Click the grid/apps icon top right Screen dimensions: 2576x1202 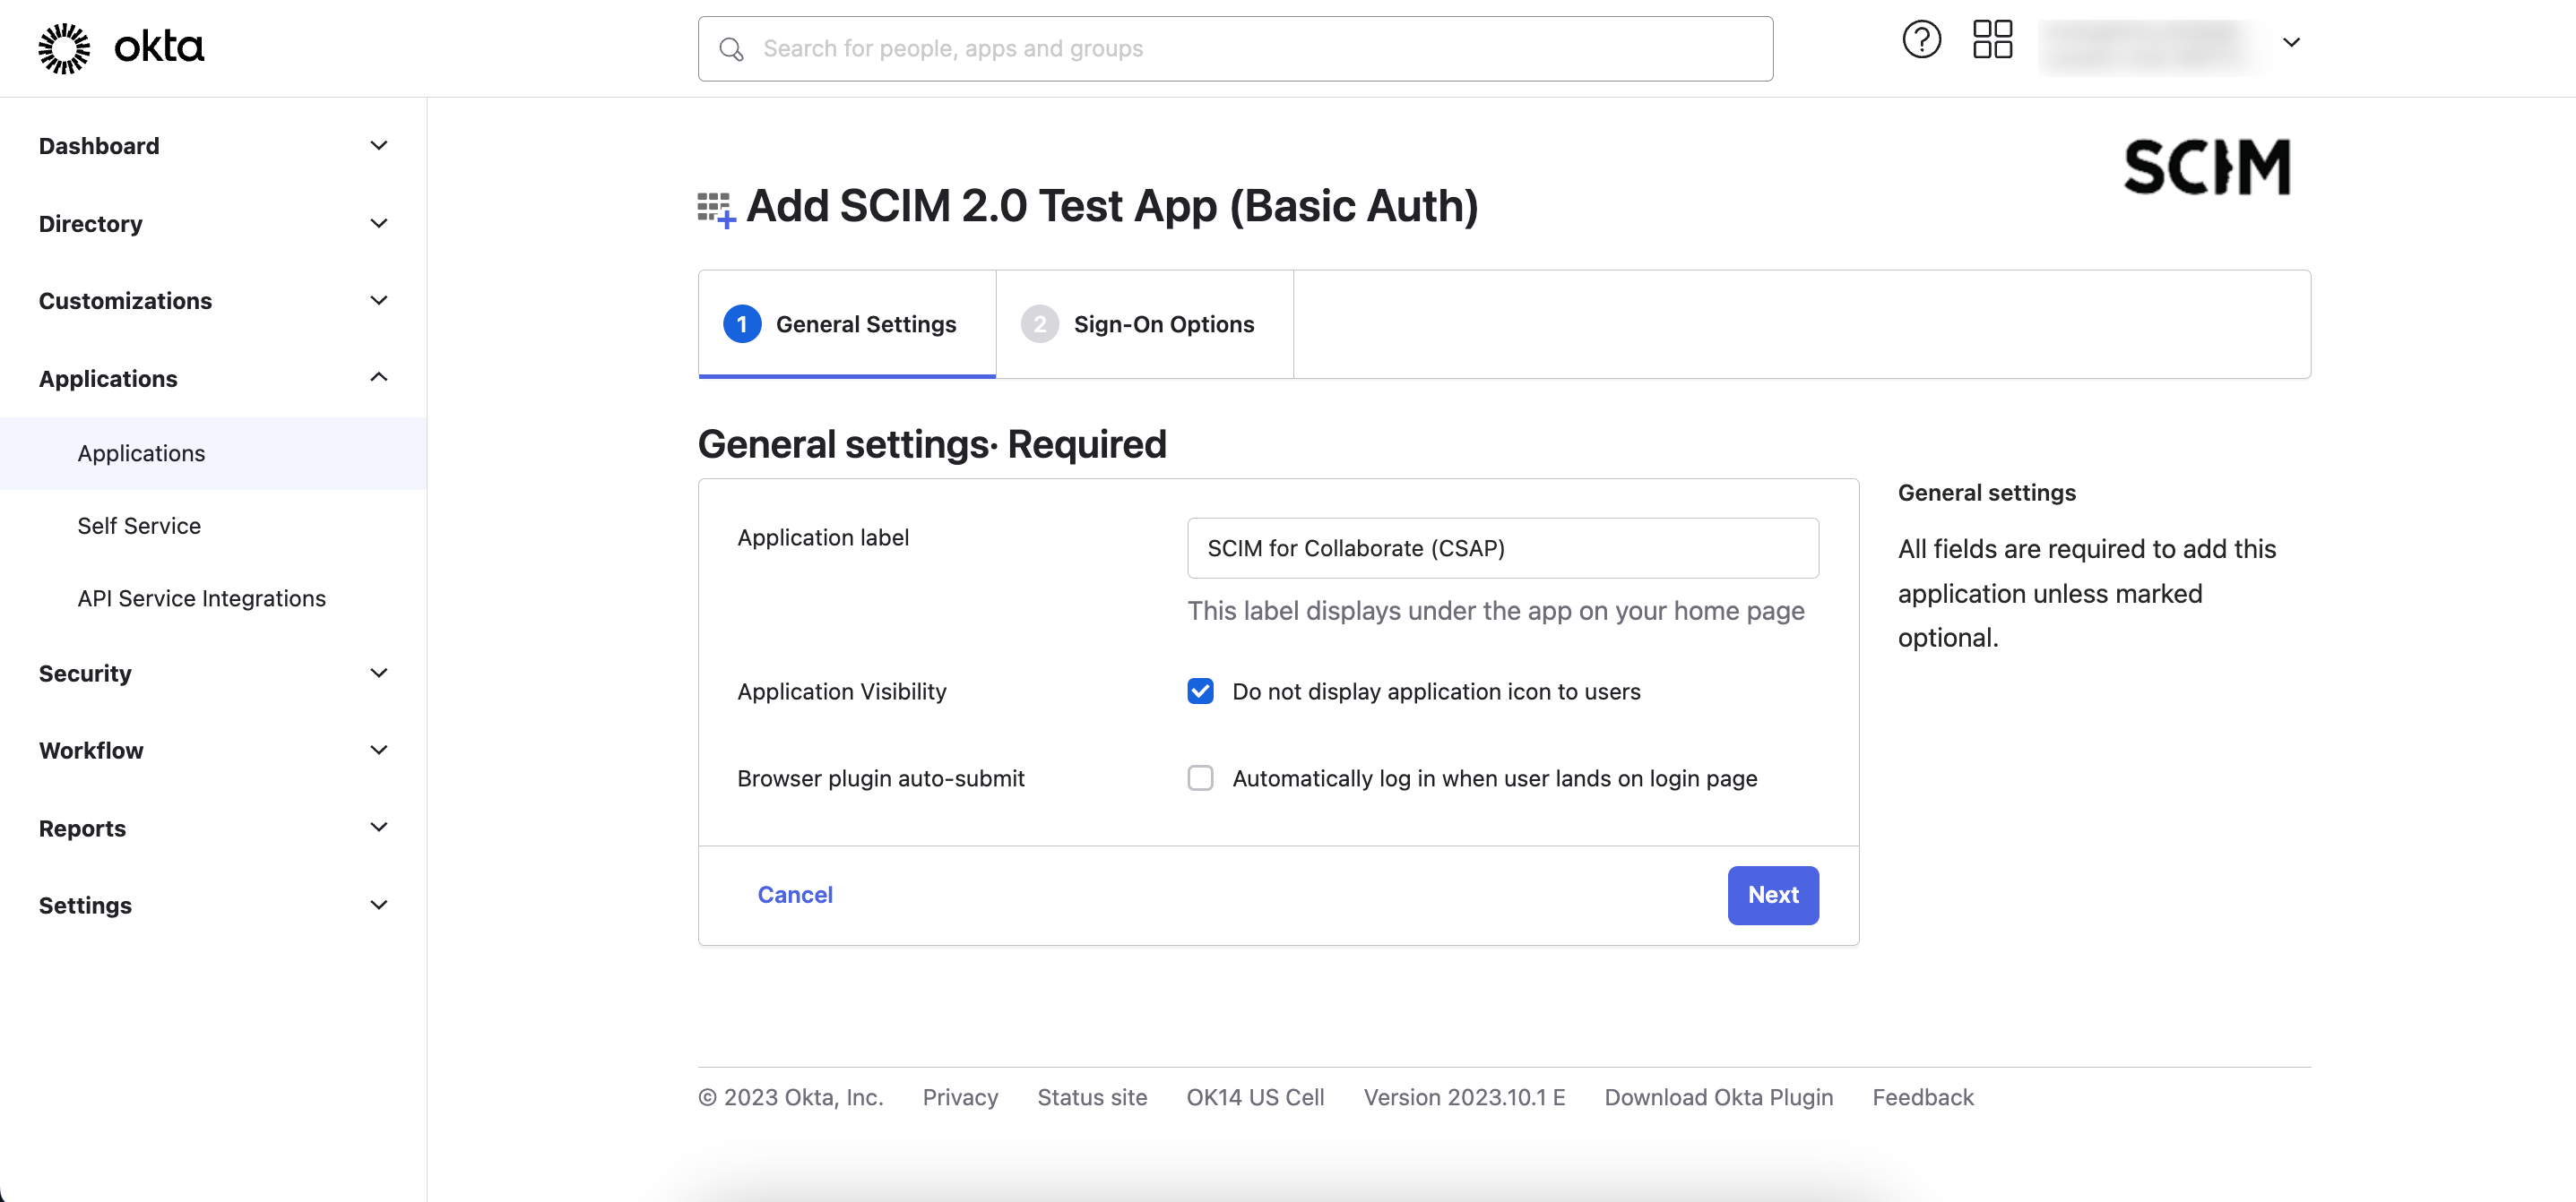[x=1994, y=46]
